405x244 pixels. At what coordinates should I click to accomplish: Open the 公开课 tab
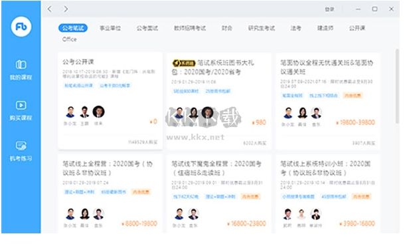(357, 28)
